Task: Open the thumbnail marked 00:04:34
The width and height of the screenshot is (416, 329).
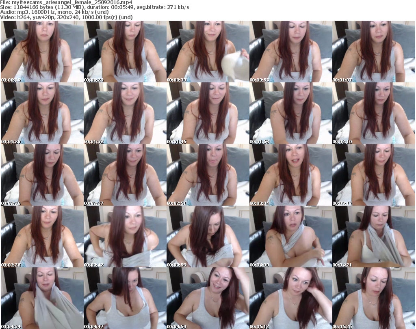Action: point(42,298)
